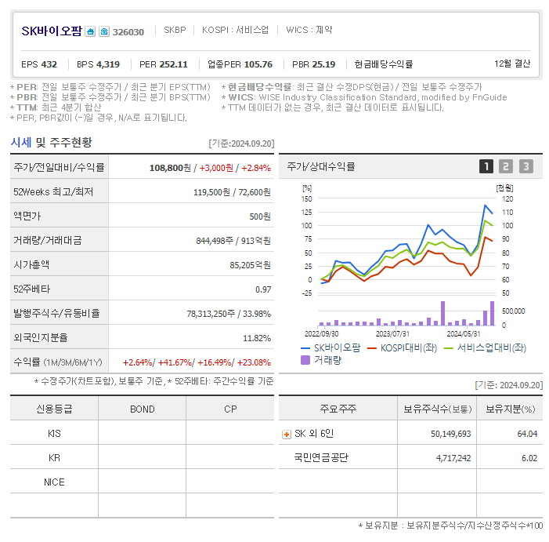
Task: Click the phone contact icon beside 326030
Action: [x=104, y=31]
